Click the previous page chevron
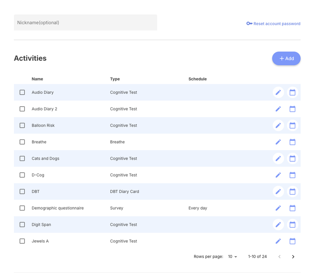The height and width of the screenshot is (273, 312). [279, 257]
